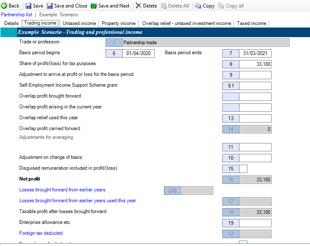Click the Save floppy disk icon
Viewport: 310px width, 246px height.
click(28, 6)
